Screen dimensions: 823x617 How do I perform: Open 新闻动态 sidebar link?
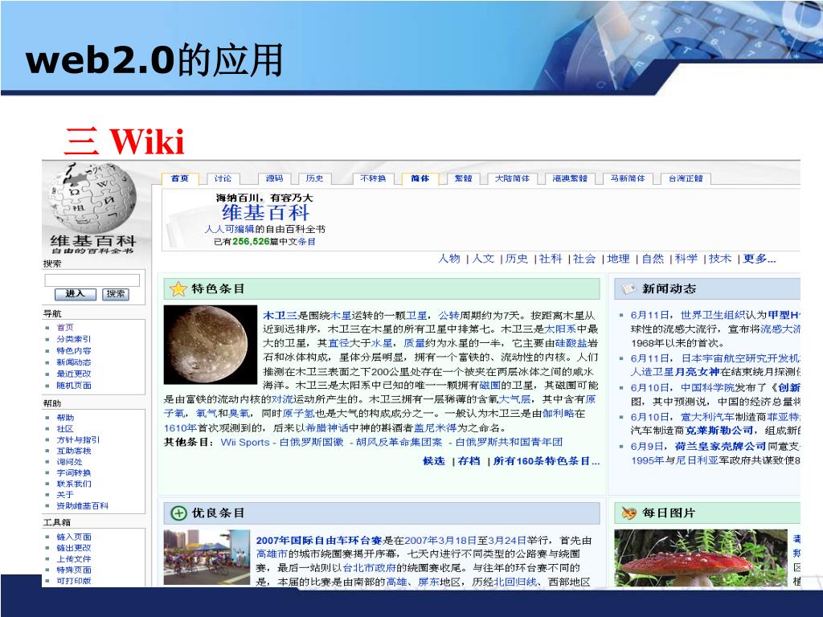(x=73, y=362)
